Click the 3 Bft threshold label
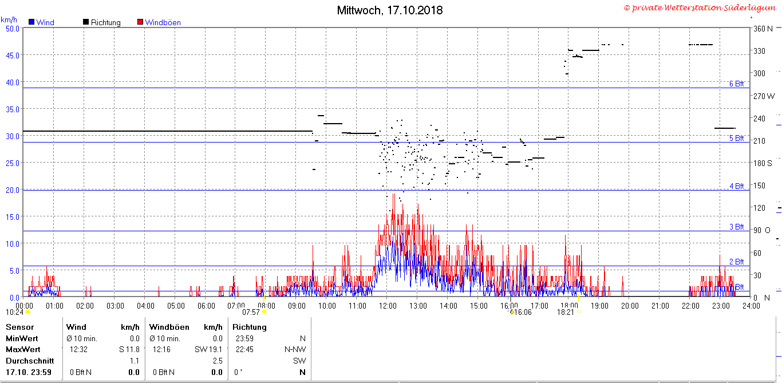782x383 pixels. [x=736, y=227]
